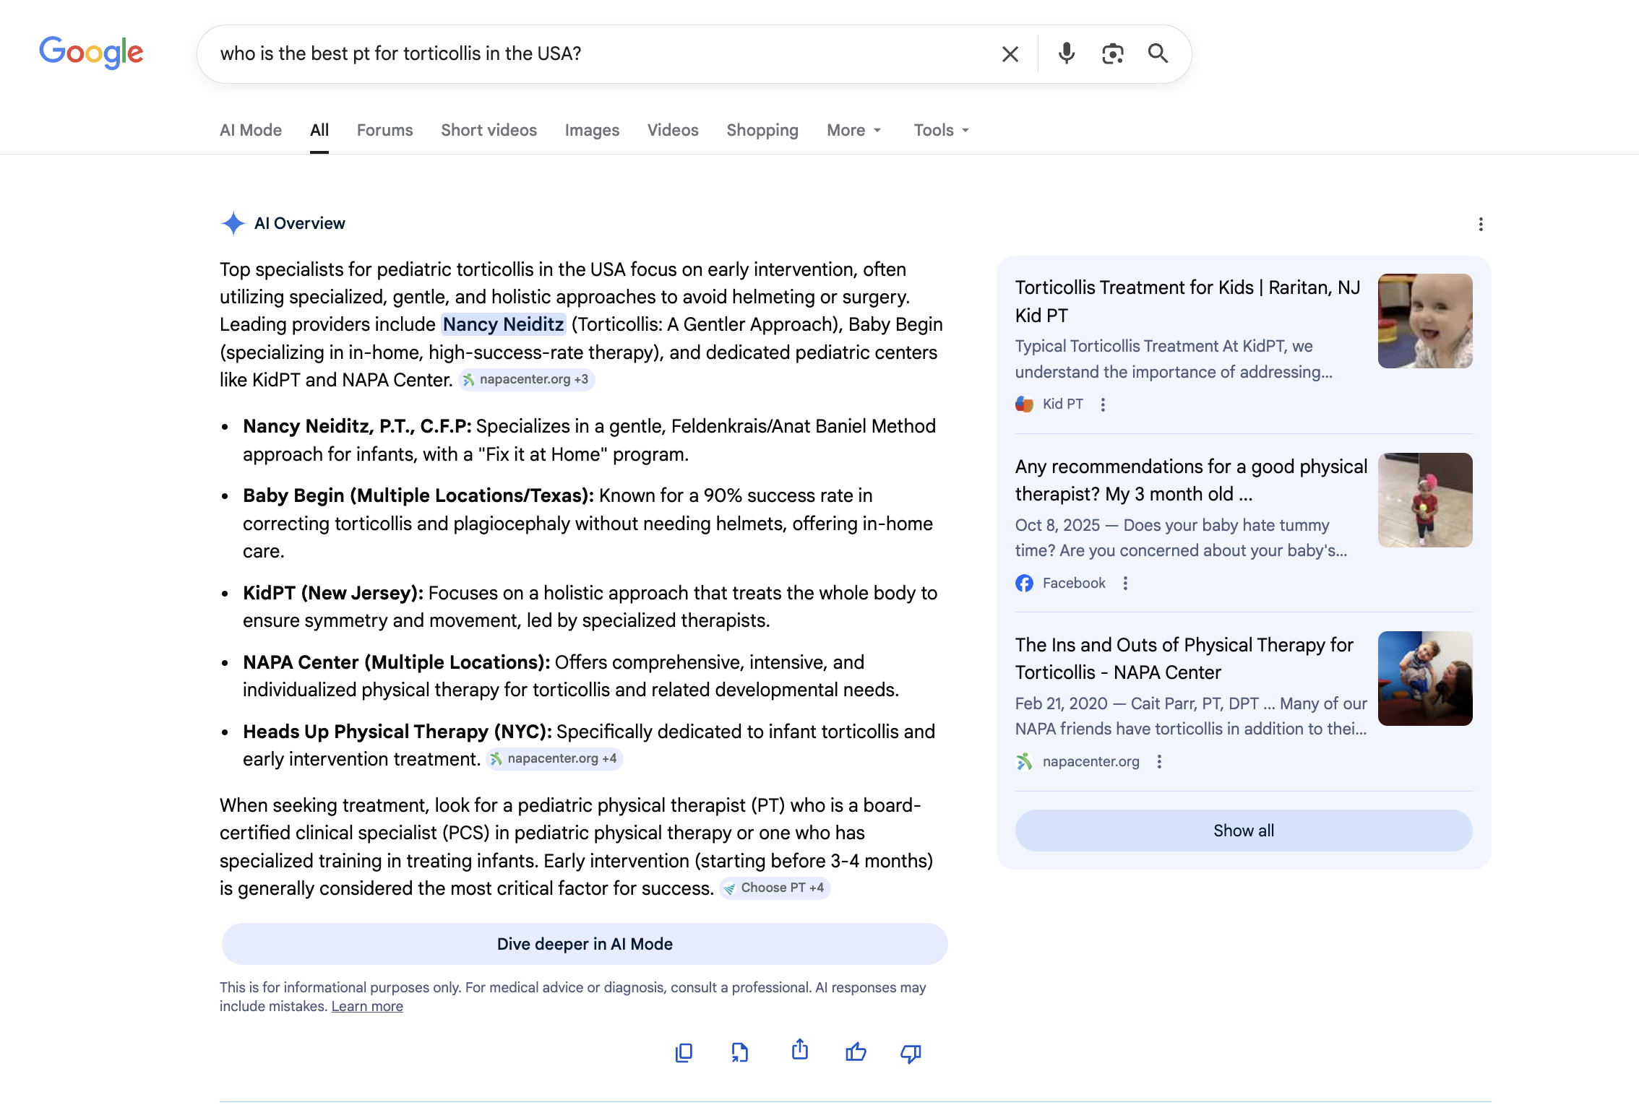This screenshot has height=1118, width=1639.
Task: Click the search query text field
Action: [600, 54]
